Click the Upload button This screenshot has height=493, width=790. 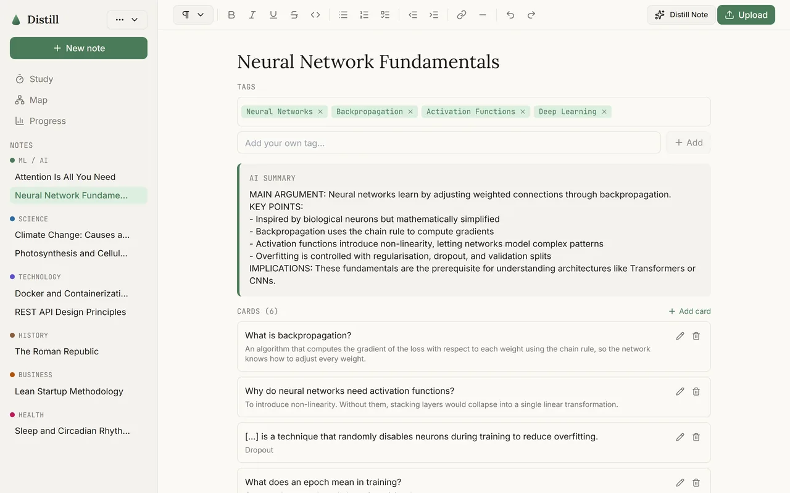[x=746, y=15]
